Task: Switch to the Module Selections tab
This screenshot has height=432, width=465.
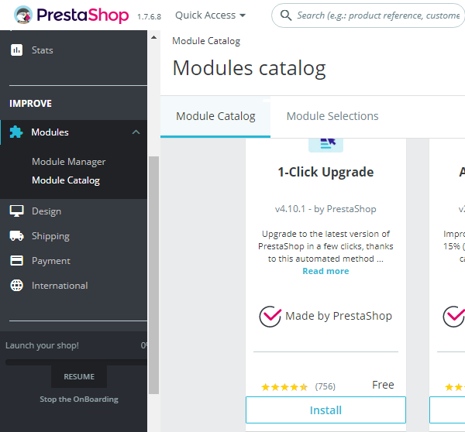Action: 332,116
